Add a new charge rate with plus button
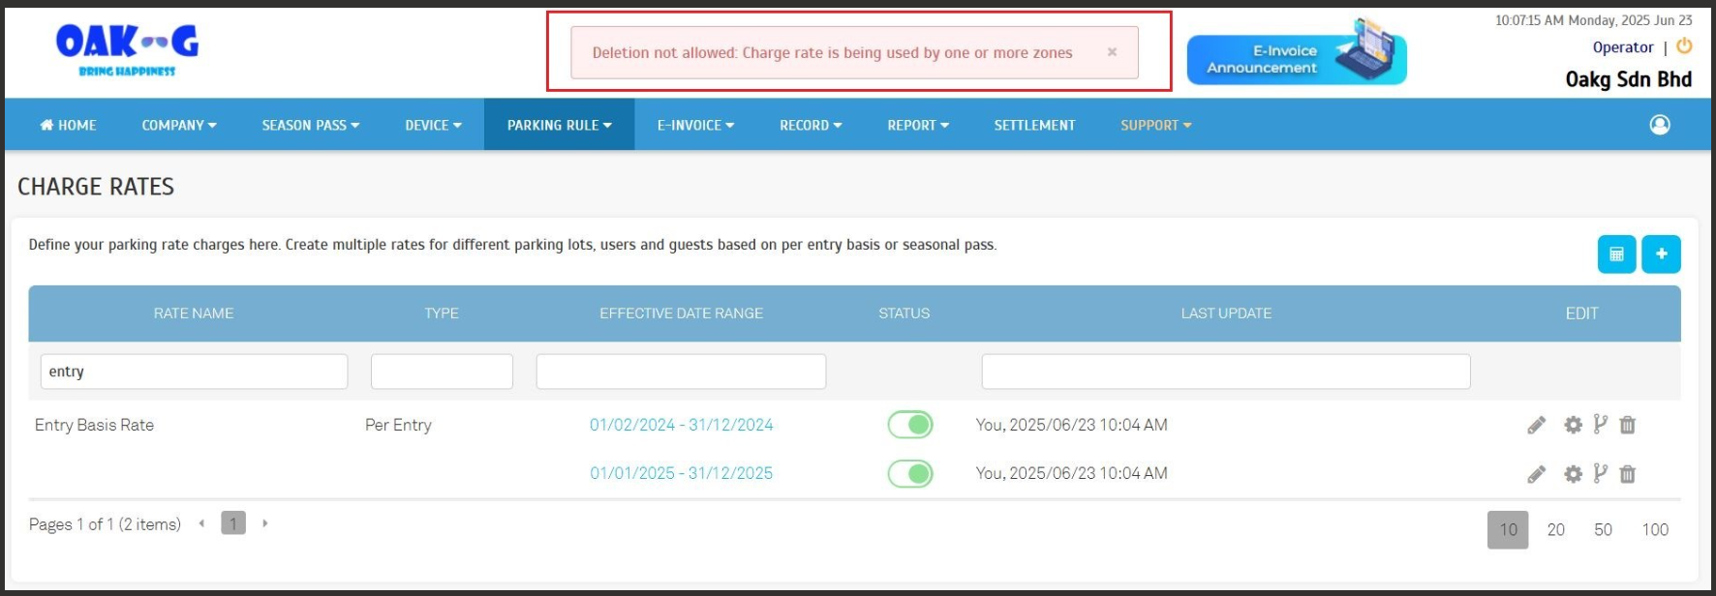 [1661, 254]
